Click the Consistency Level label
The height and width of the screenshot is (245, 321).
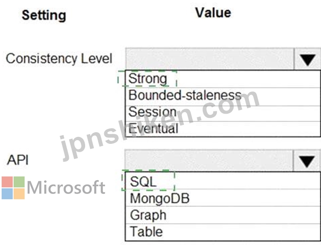[x=59, y=58]
